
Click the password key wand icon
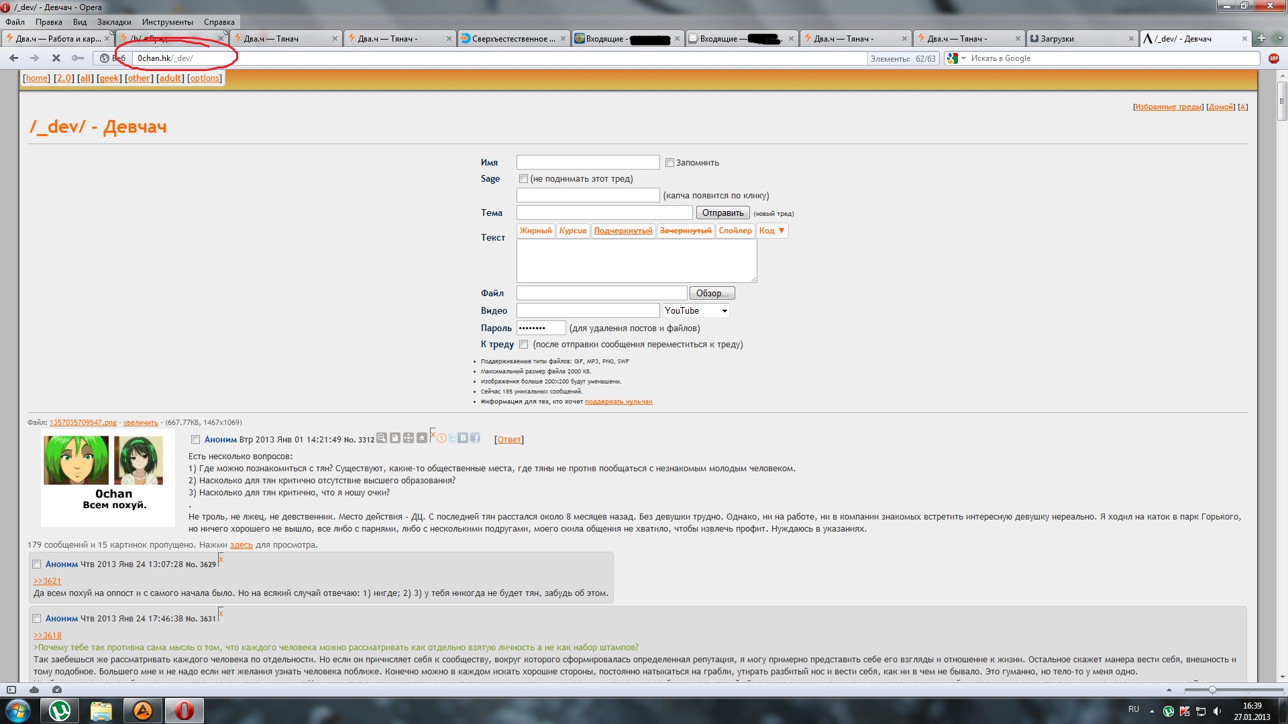78,58
